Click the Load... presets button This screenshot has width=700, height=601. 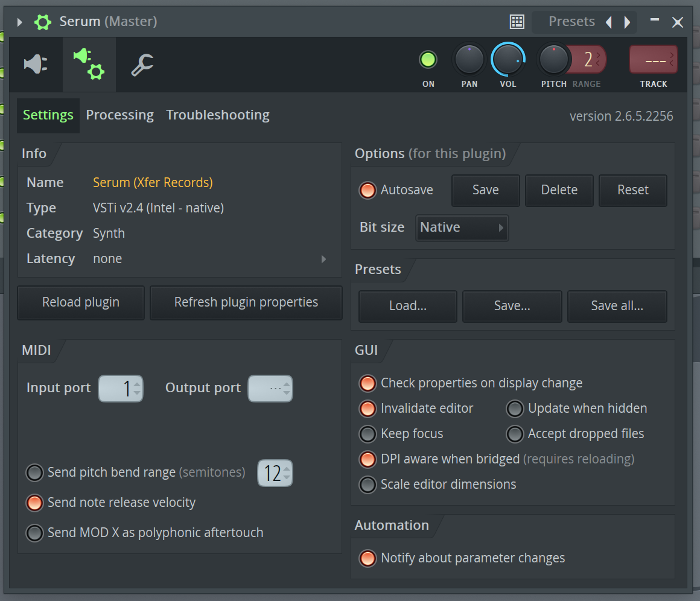tap(407, 307)
